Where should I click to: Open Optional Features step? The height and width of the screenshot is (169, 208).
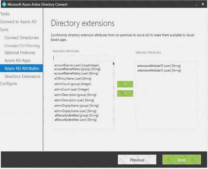(x=20, y=53)
